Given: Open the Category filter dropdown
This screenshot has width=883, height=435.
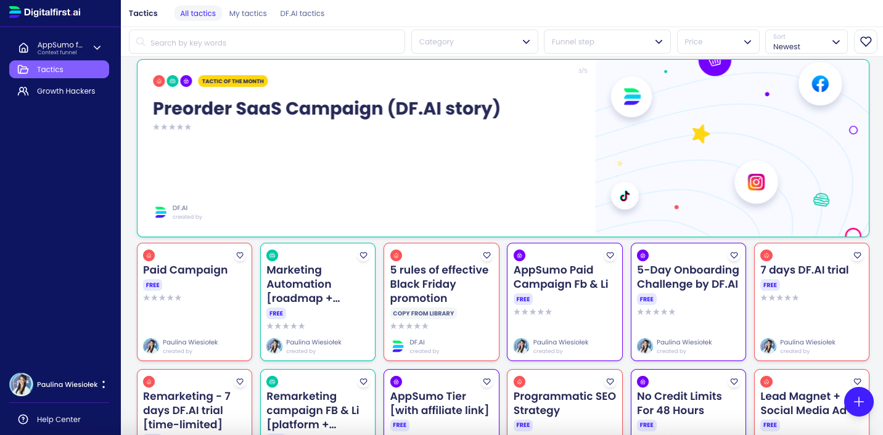Looking at the screenshot, I should coord(474,42).
